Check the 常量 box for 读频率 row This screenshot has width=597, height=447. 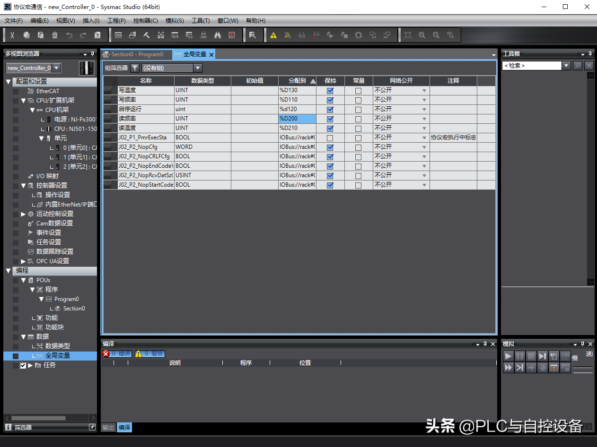point(358,119)
